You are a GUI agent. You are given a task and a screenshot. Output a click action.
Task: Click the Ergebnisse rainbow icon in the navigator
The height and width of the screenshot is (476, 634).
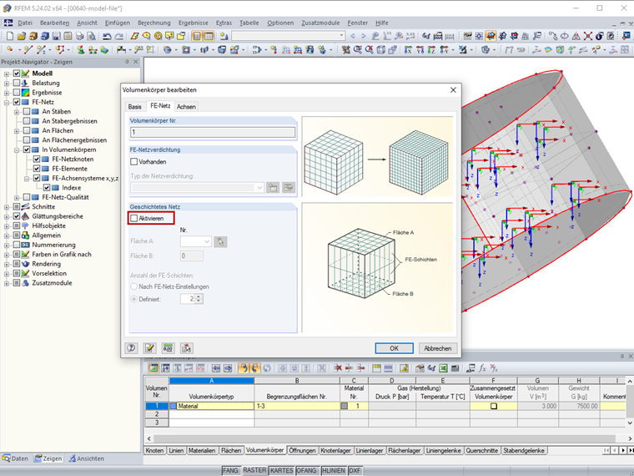[26, 93]
